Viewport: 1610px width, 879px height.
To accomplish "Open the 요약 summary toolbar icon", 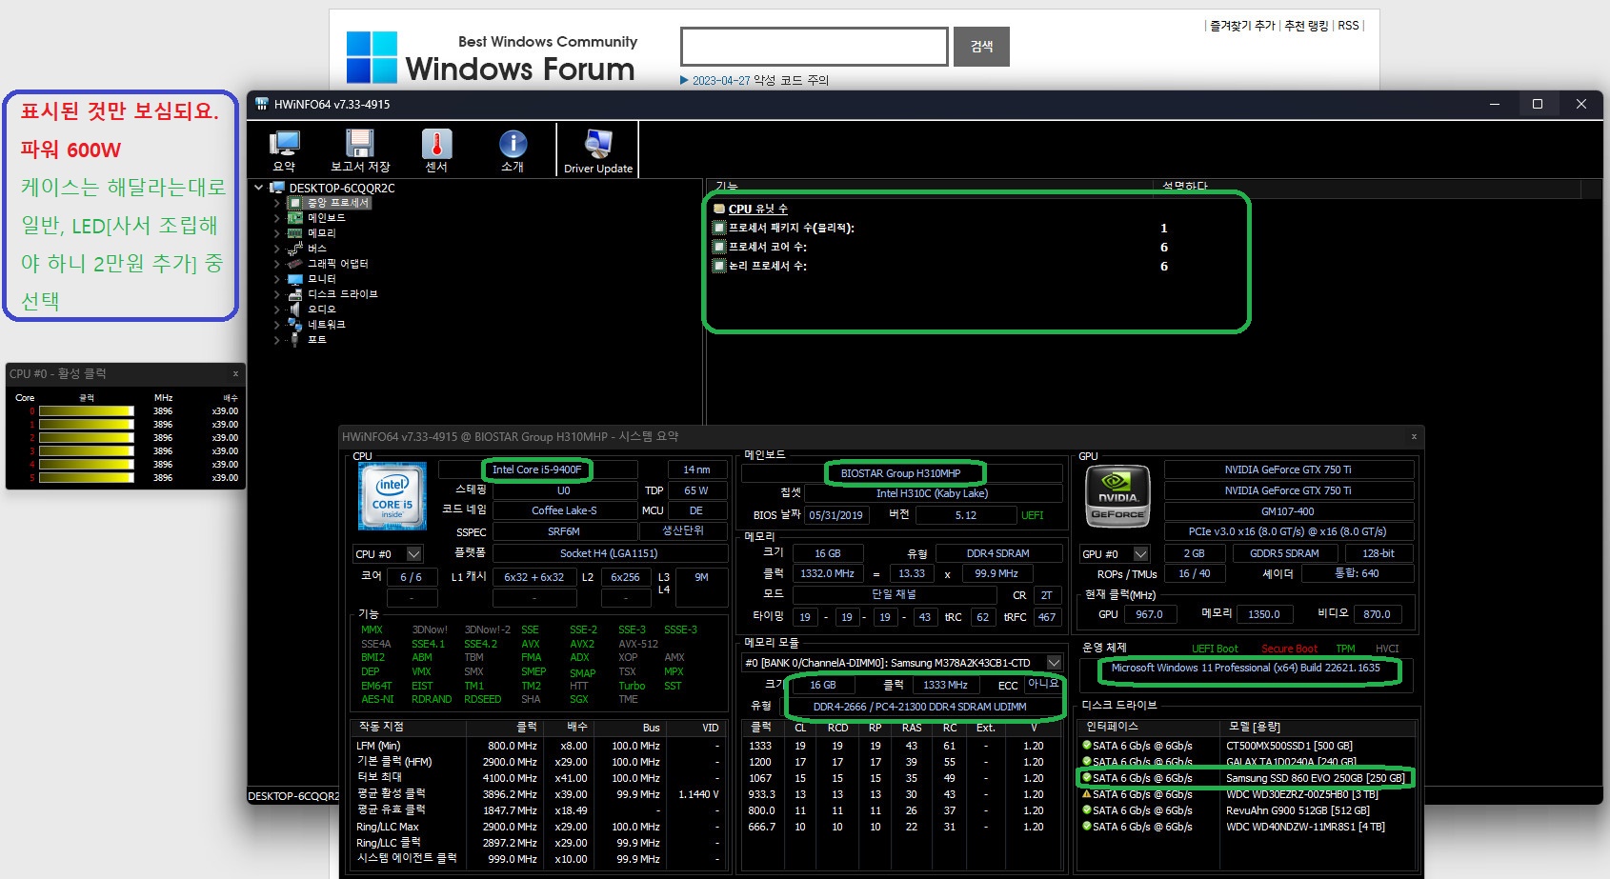I will click(284, 143).
